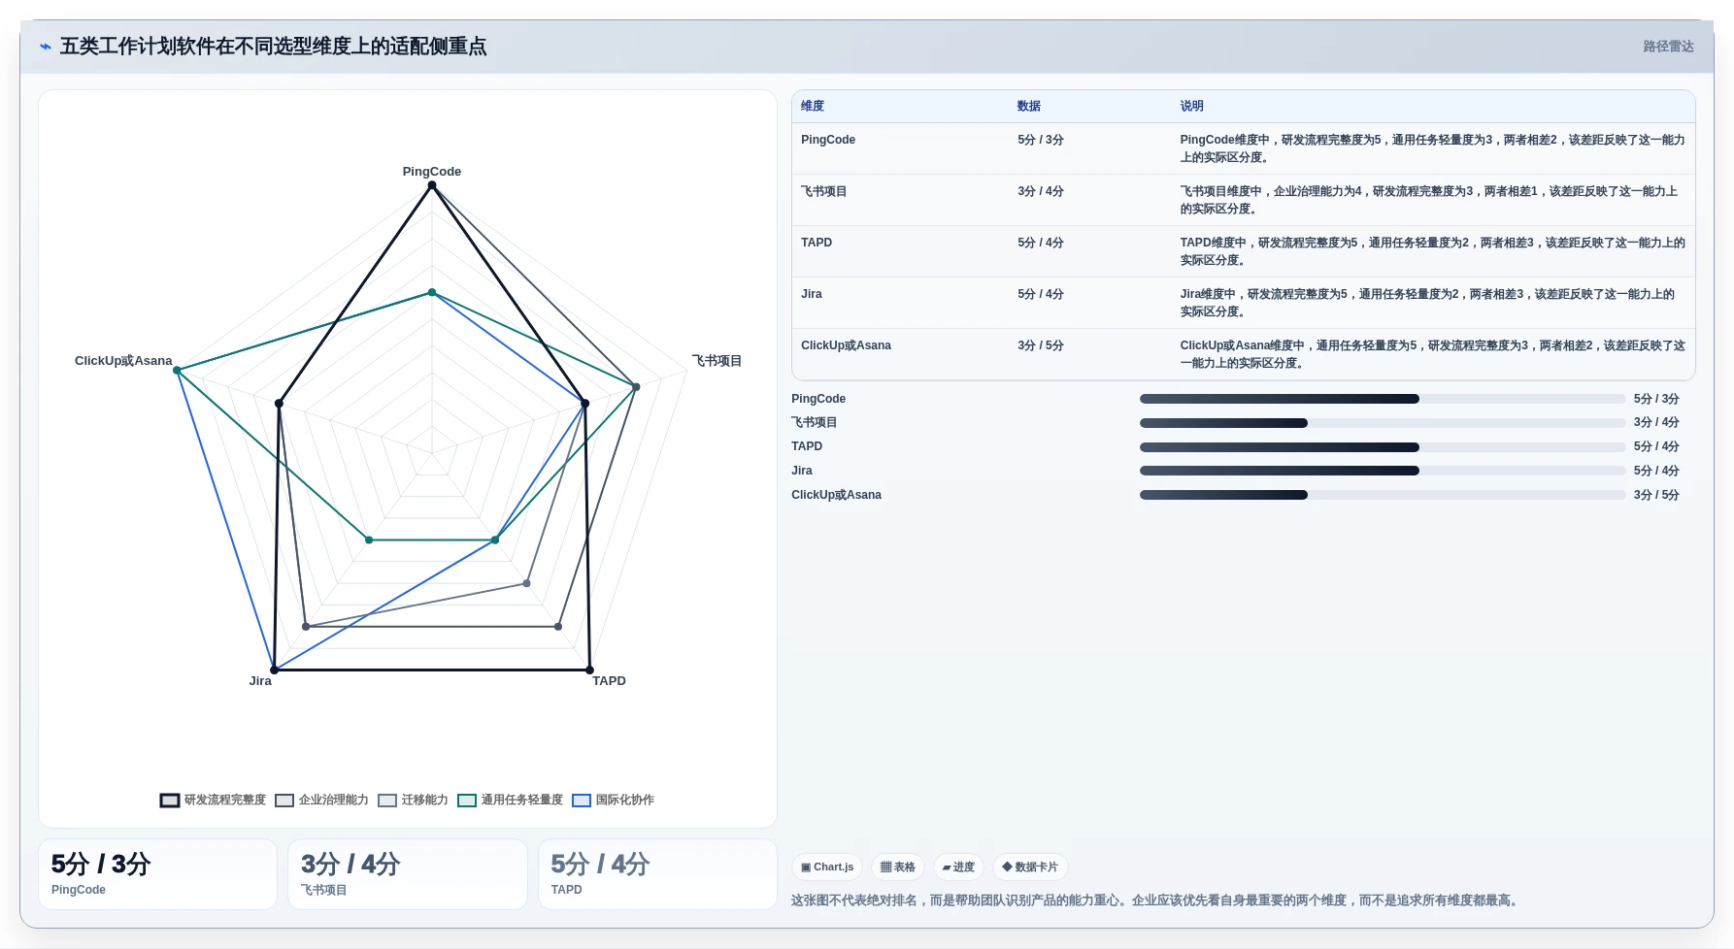Toggle the 迁移能力 legend series
The height and width of the screenshot is (949, 1734).
click(413, 801)
